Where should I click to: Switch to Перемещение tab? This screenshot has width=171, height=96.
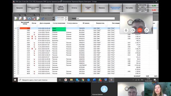[30, 15]
